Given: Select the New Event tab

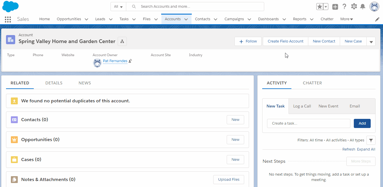Looking at the screenshot, I should coord(328,106).
